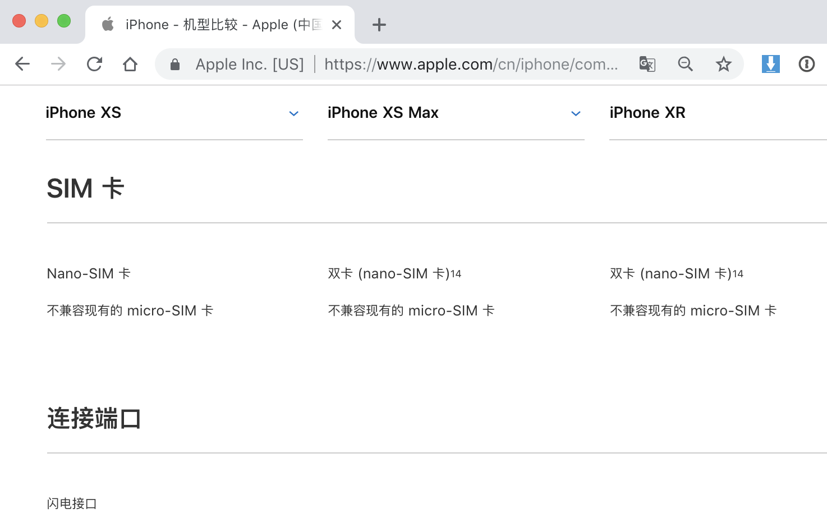Click '不兼容现有的 micro-SIM 卡' under iPhone XS

tap(130, 311)
